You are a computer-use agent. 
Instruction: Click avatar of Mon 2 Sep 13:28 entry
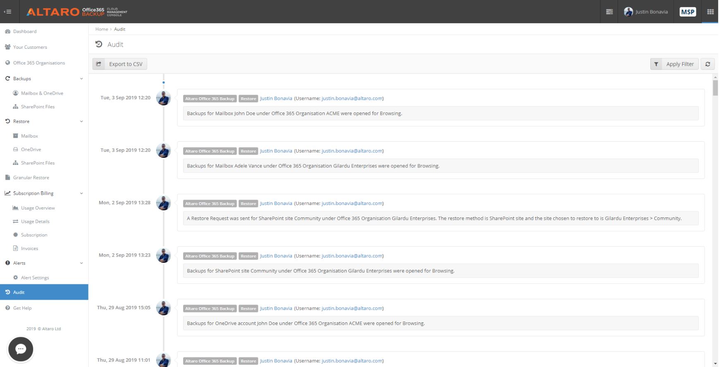pyautogui.click(x=163, y=203)
